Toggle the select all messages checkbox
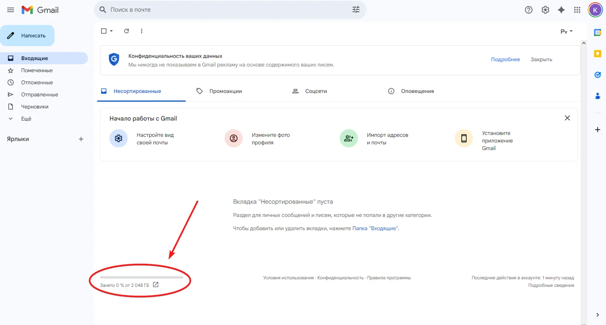Image resolution: width=606 pixels, height=325 pixels. [x=104, y=31]
